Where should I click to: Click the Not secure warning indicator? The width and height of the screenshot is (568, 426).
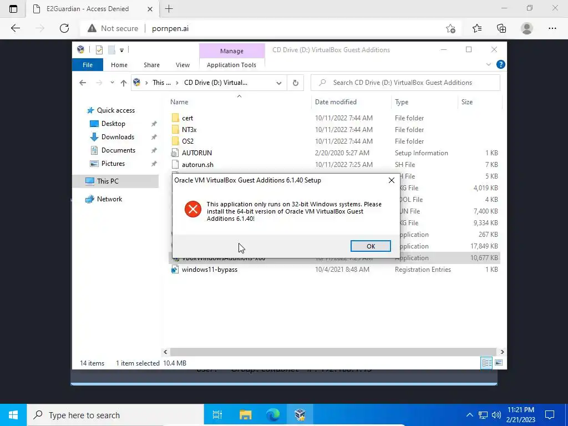113,29
